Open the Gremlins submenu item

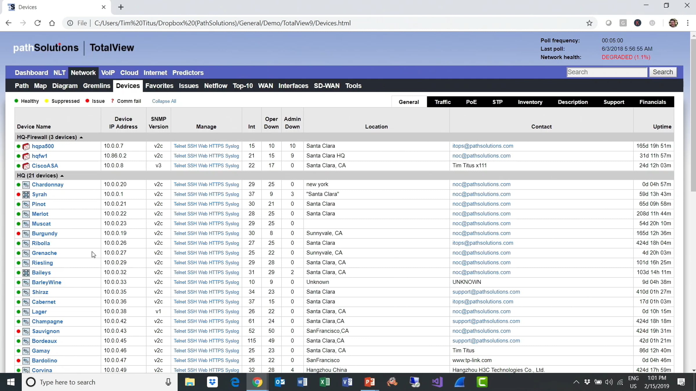point(96,86)
